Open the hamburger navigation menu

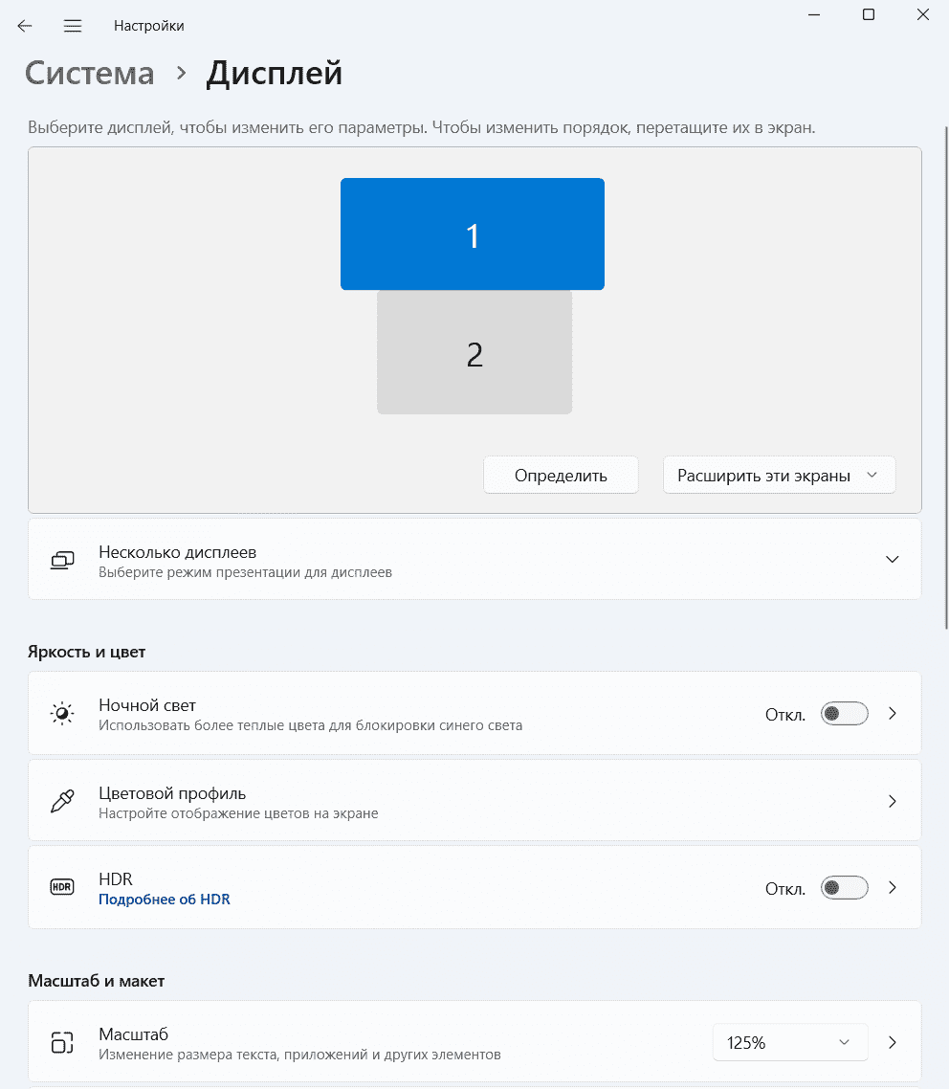point(73,26)
